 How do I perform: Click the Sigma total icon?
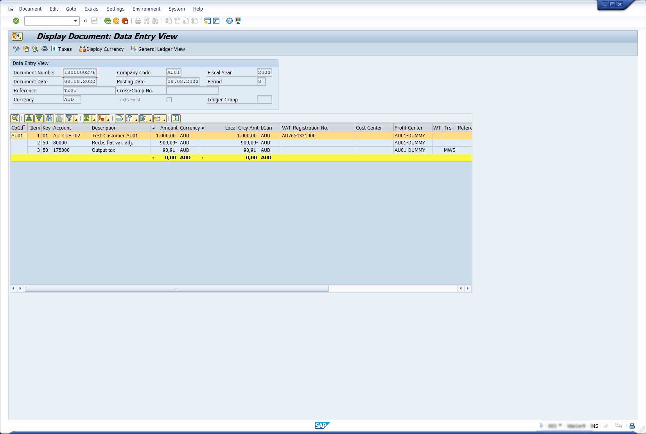tap(87, 119)
